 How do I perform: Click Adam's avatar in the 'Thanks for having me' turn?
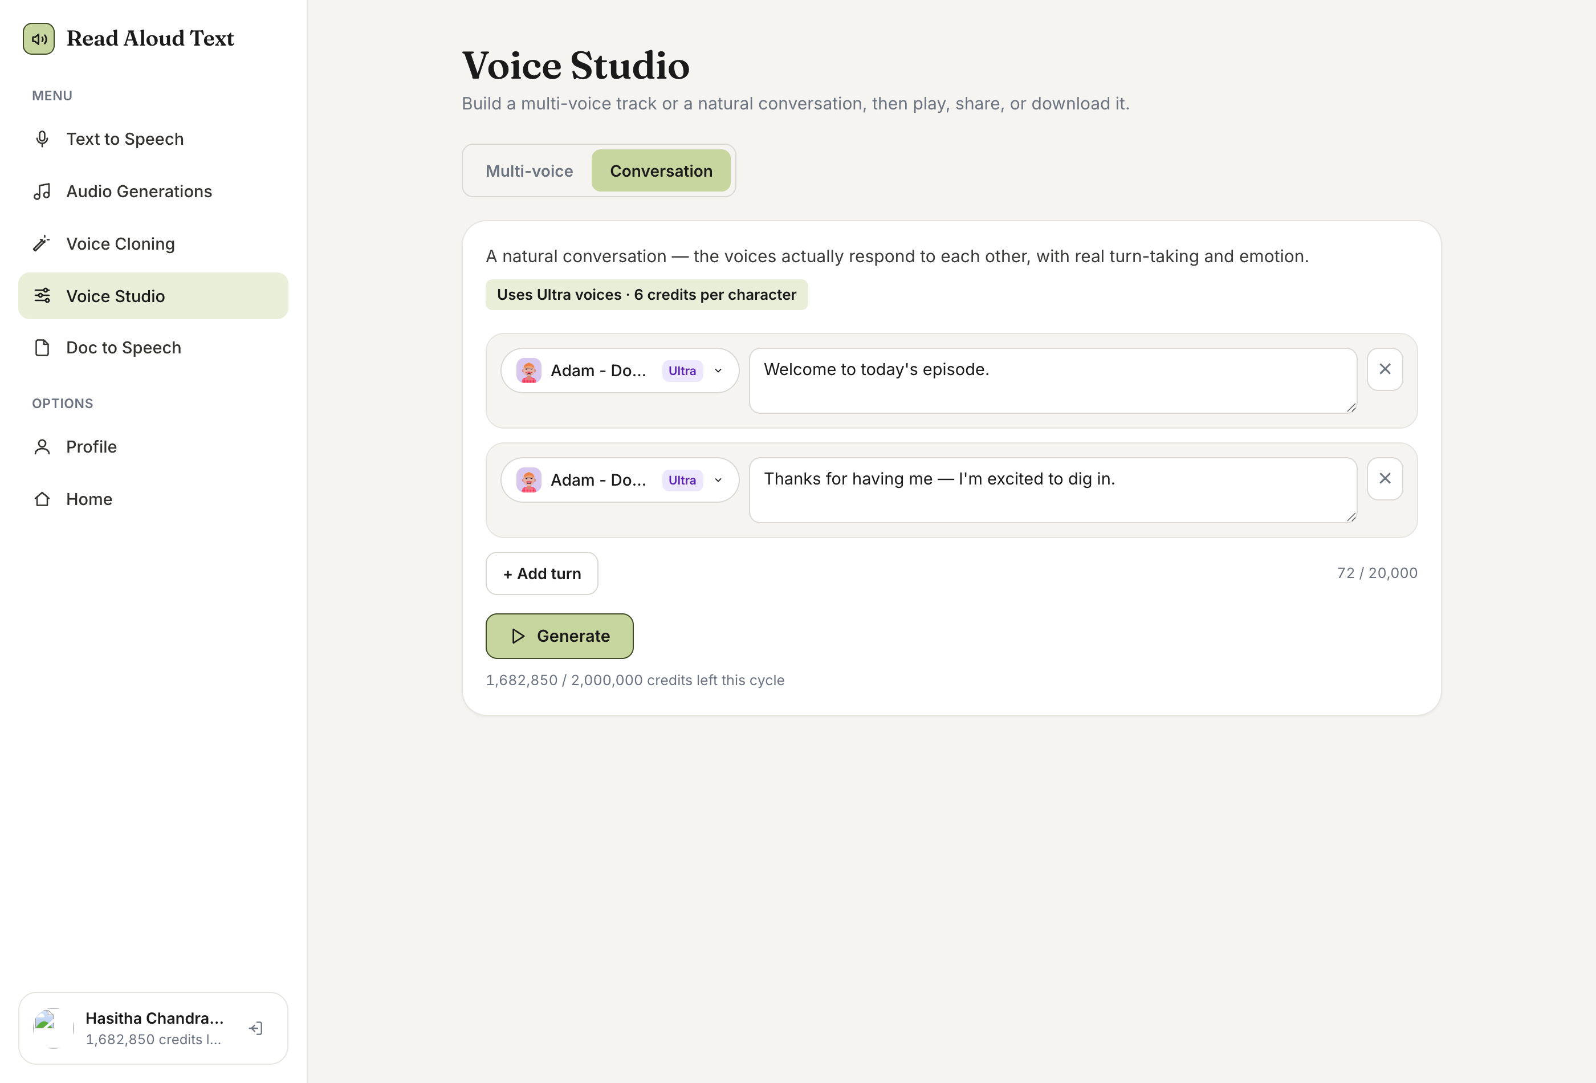[x=529, y=480]
